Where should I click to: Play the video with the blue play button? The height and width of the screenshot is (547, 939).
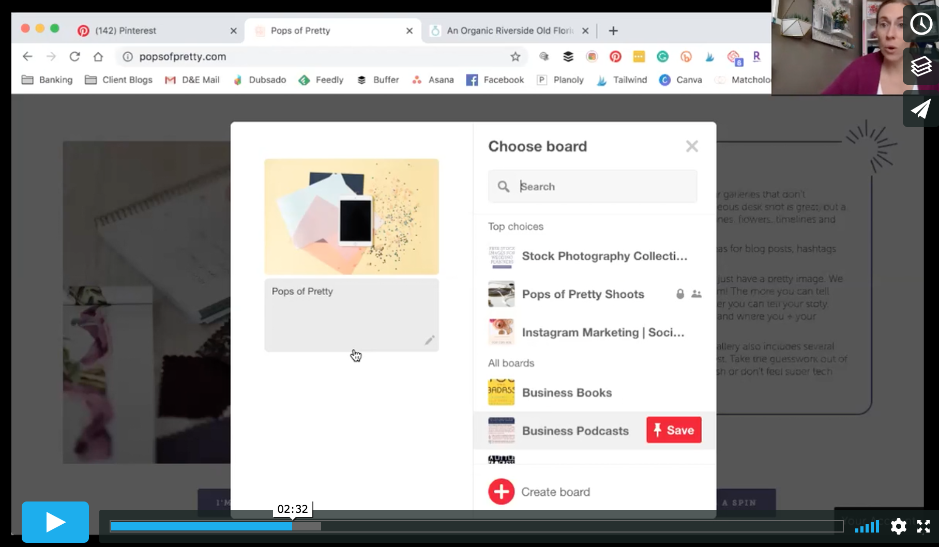pyautogui.click(x=55, y=522)
